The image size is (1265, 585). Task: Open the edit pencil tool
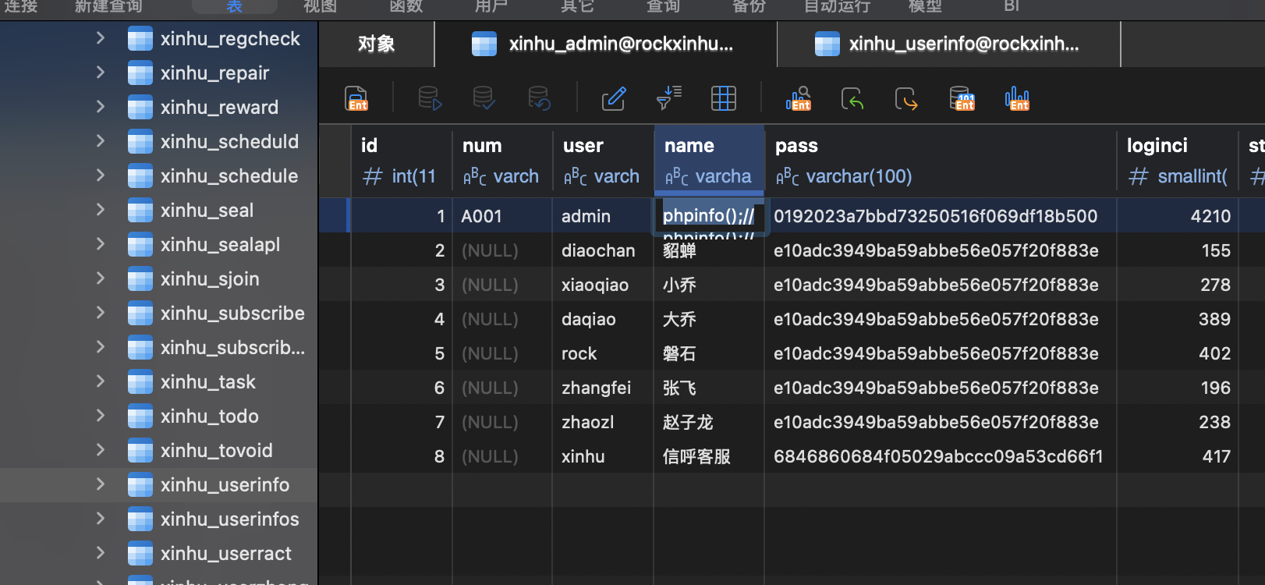pos(614,98)
